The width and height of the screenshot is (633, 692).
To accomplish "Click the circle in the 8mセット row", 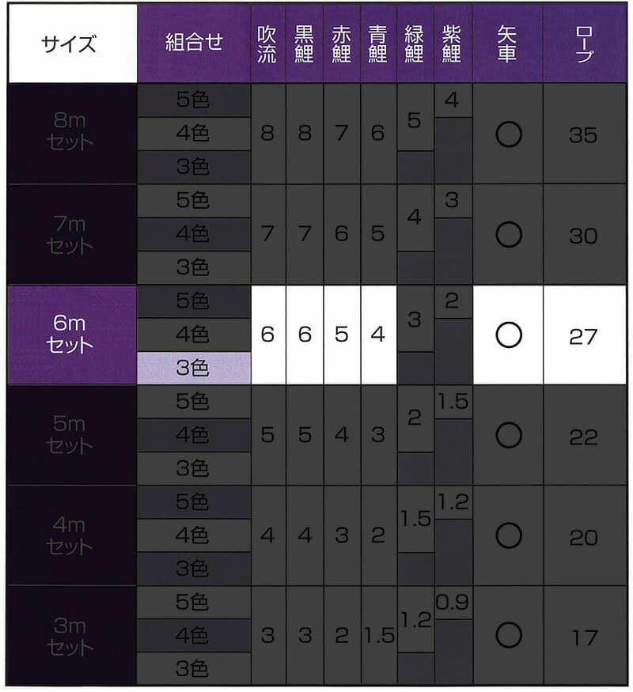I will 508,134.
